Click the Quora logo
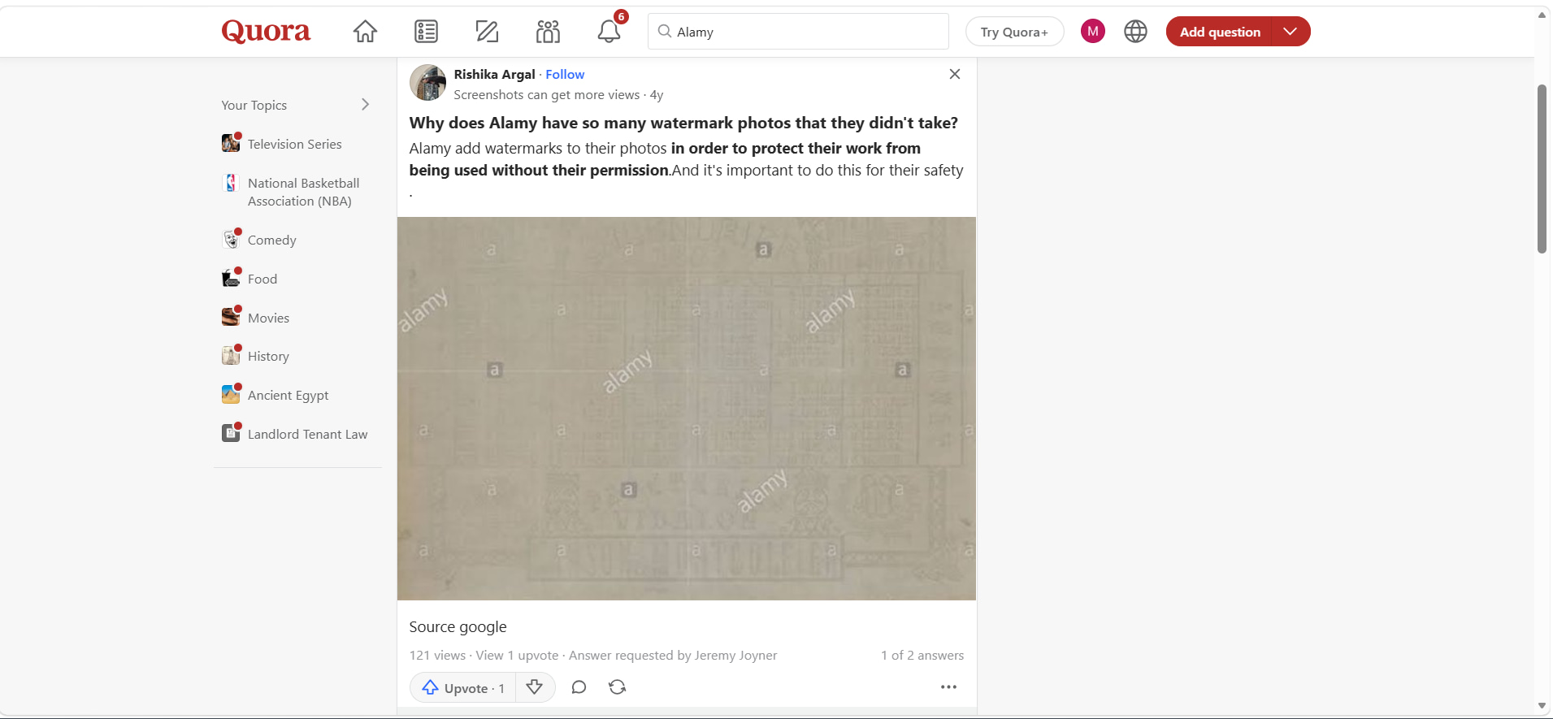The width and height of the screenshot is (1553, 719). (x=266, y=31)
